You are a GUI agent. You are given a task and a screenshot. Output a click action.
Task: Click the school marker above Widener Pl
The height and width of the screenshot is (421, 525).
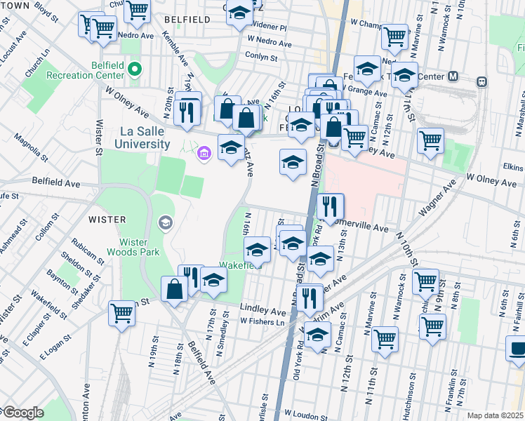(x=239, y=14)
